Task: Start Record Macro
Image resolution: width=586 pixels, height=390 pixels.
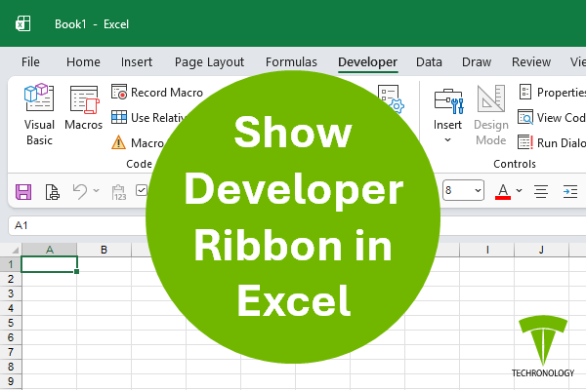Action: pos(157,93)
